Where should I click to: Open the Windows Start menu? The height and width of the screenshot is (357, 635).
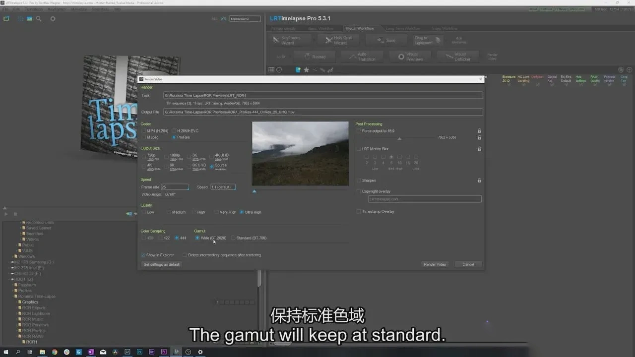[6, 352]
